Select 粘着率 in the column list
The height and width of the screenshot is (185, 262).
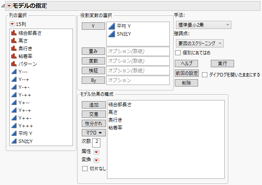pos(25,56)
